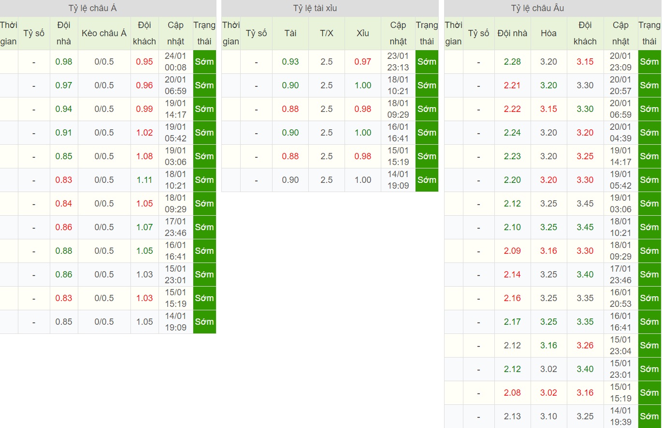Select away odds 3.15 in European 20/01 23:09 row
662x428 pixels.
585,62
